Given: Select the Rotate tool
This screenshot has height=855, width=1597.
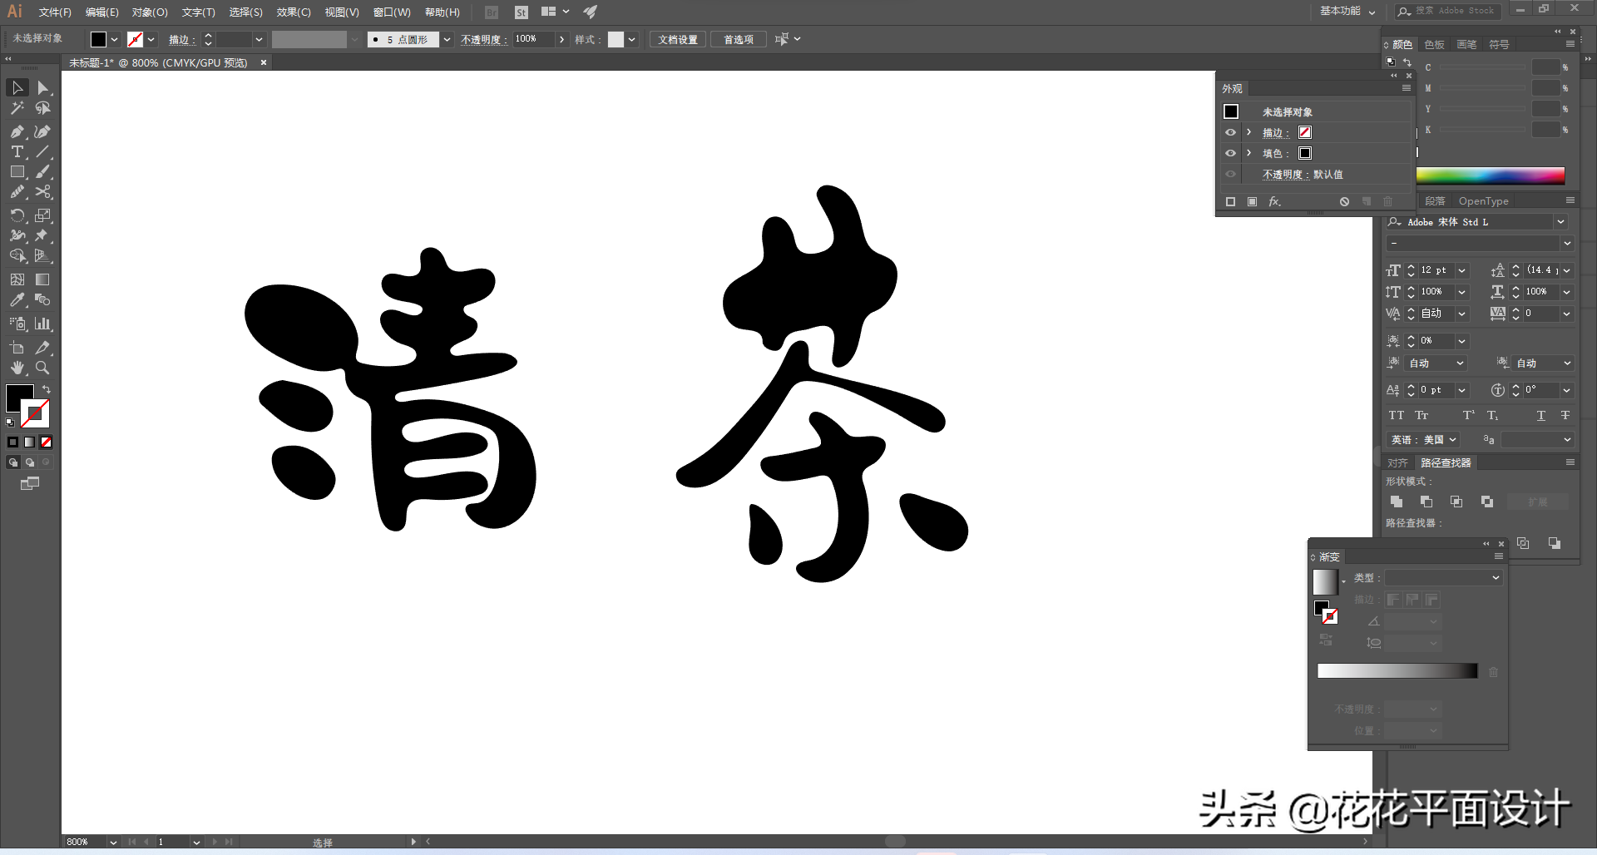Looking at the screenshot, I should 17,215.
